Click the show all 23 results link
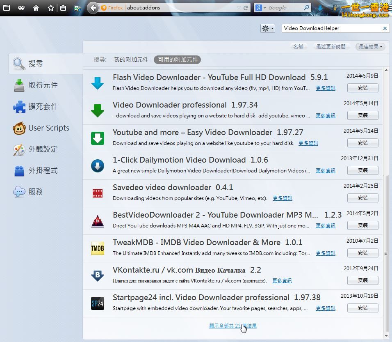The width and height of the screenshot is (392, 342). [x=233, y=326]
